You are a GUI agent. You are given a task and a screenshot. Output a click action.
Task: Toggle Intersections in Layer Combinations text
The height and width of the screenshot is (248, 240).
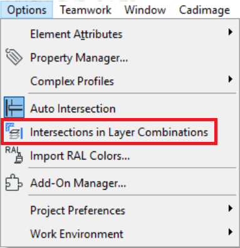(x=119, y=132)
